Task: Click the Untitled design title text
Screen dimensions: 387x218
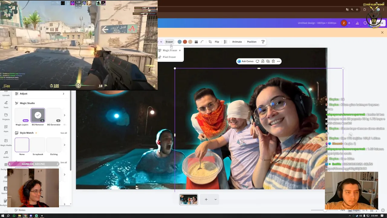Action: coord(317,23)
